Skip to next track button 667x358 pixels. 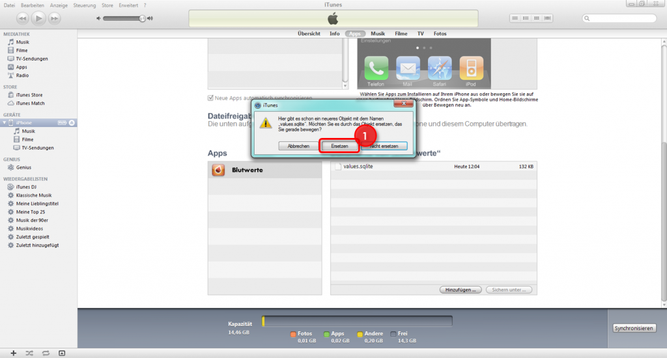[x=54, y=18]
